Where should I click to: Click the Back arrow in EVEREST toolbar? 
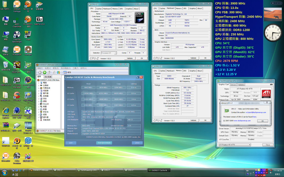40,72
